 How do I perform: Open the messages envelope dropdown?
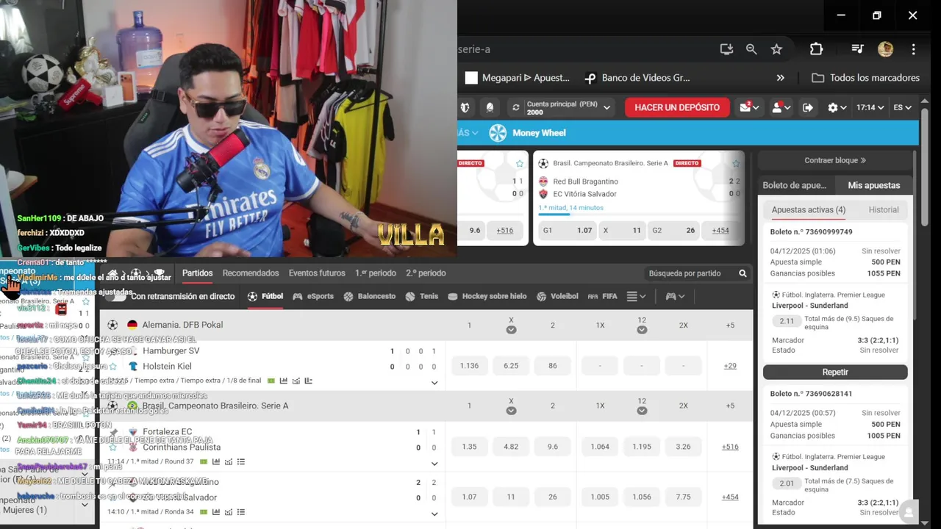[750, 107]
